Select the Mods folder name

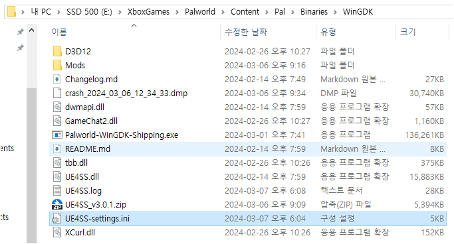(x=75, y=65)
